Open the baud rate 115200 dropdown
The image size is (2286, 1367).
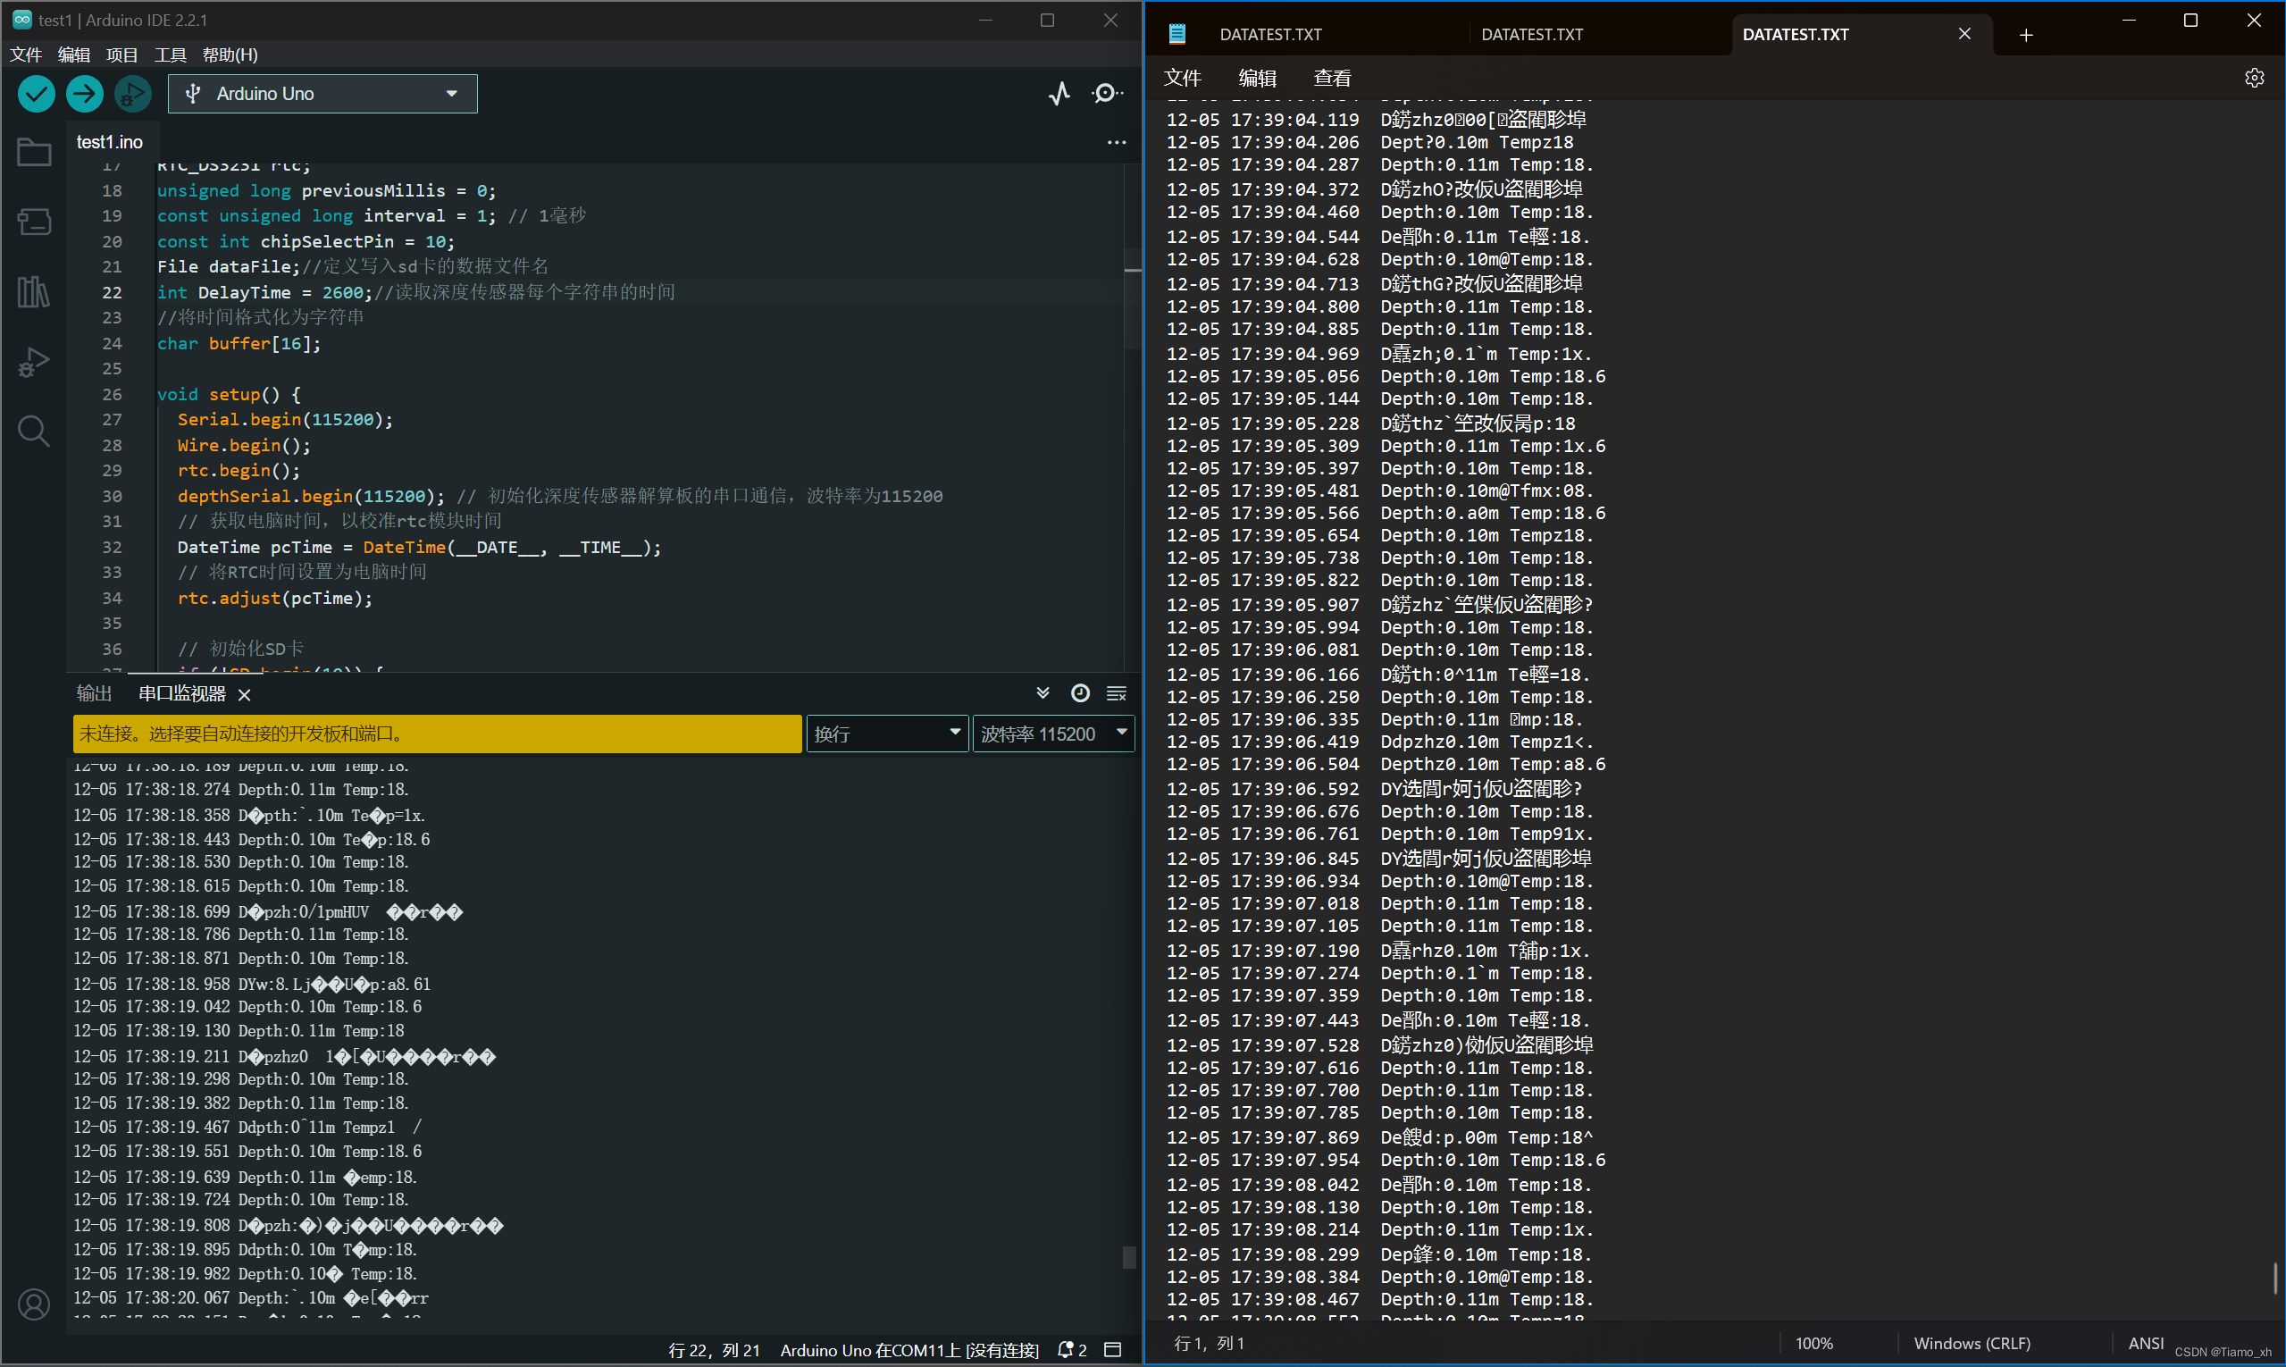pos(1052,734)
